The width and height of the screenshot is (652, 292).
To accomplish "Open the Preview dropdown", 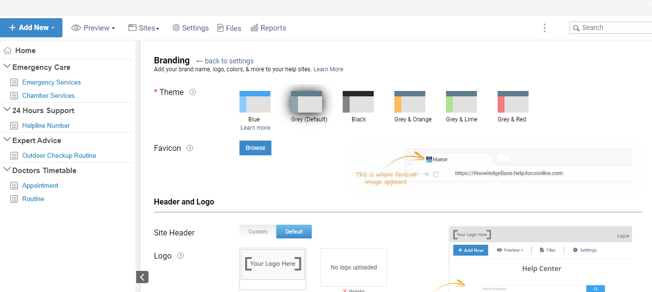I will coord(93,28).
